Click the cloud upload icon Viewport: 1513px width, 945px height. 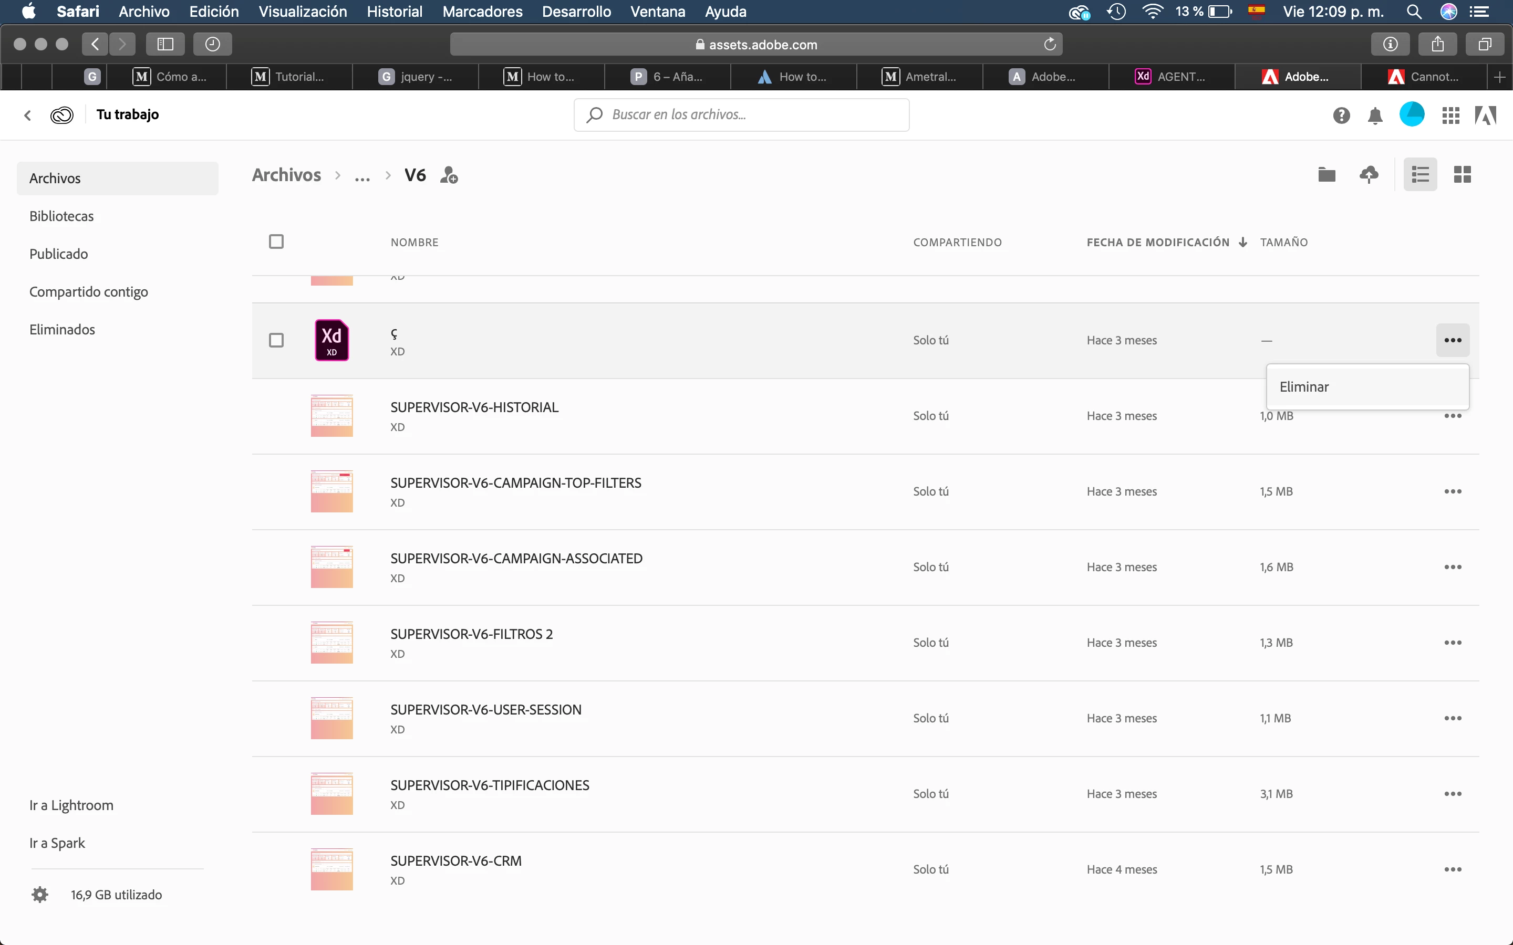point(1369,174)
